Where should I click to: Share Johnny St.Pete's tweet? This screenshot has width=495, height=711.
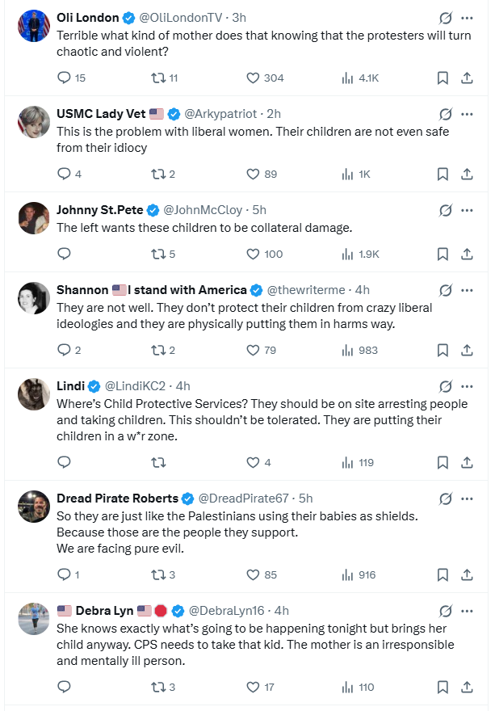click(x=467, y=254)
